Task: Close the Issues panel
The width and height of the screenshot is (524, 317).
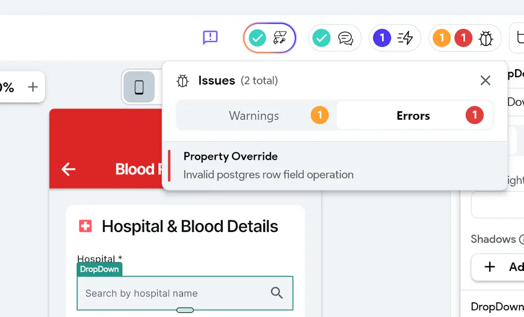Action: click(485, 80)
